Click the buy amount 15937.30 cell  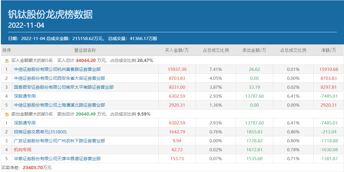[177, 69]
